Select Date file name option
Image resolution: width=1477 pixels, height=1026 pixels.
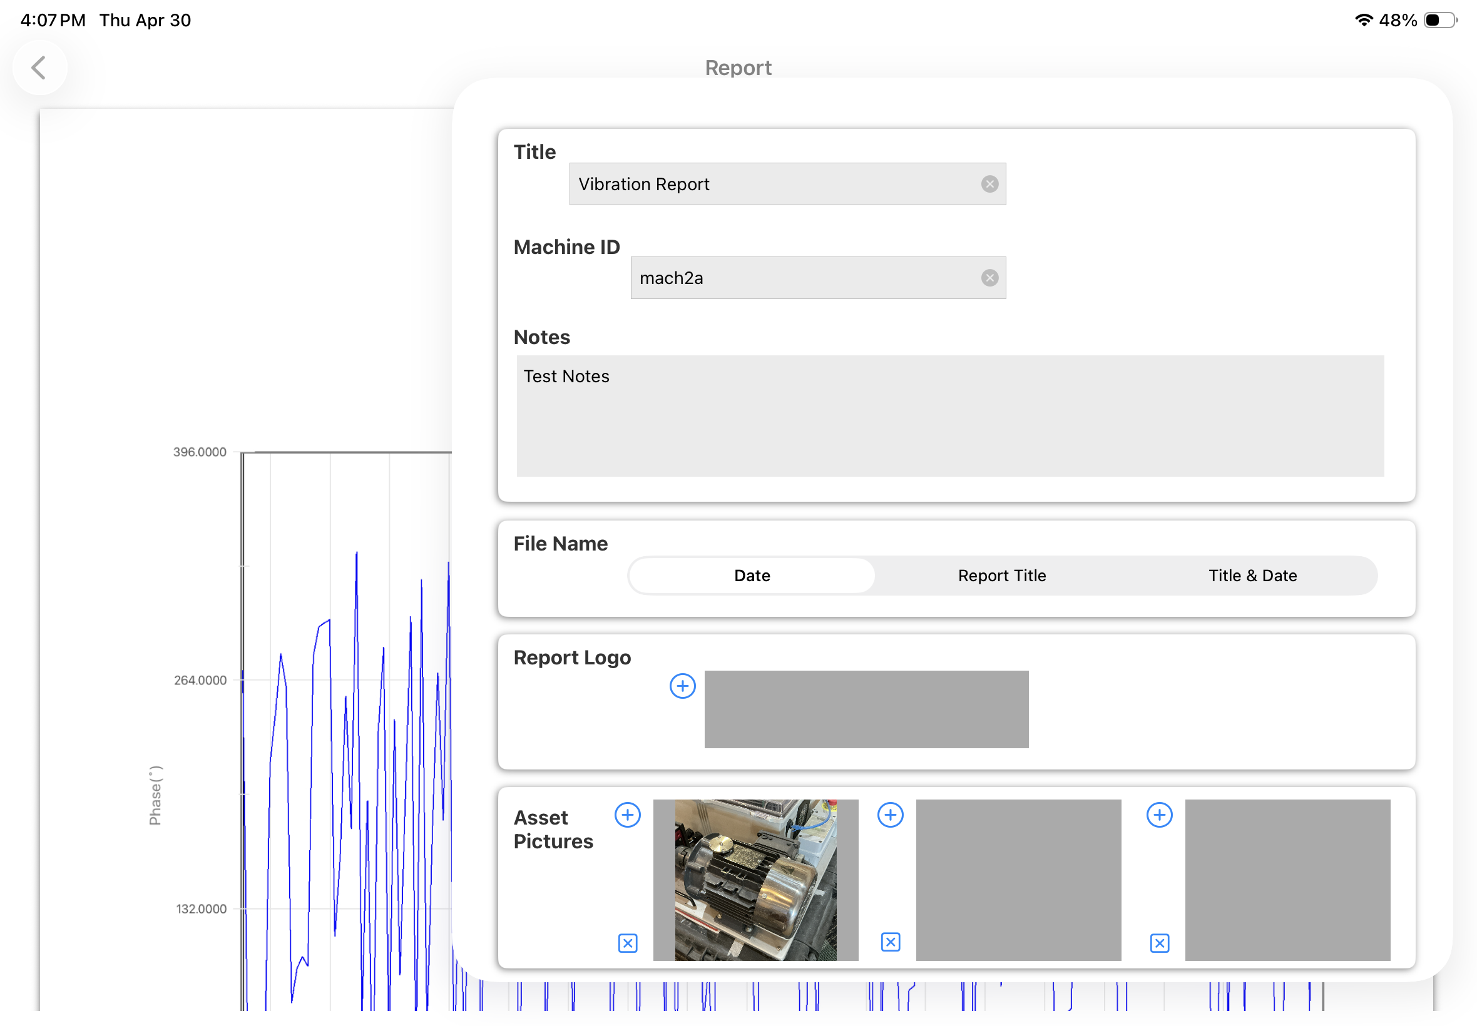coord(752,576)
